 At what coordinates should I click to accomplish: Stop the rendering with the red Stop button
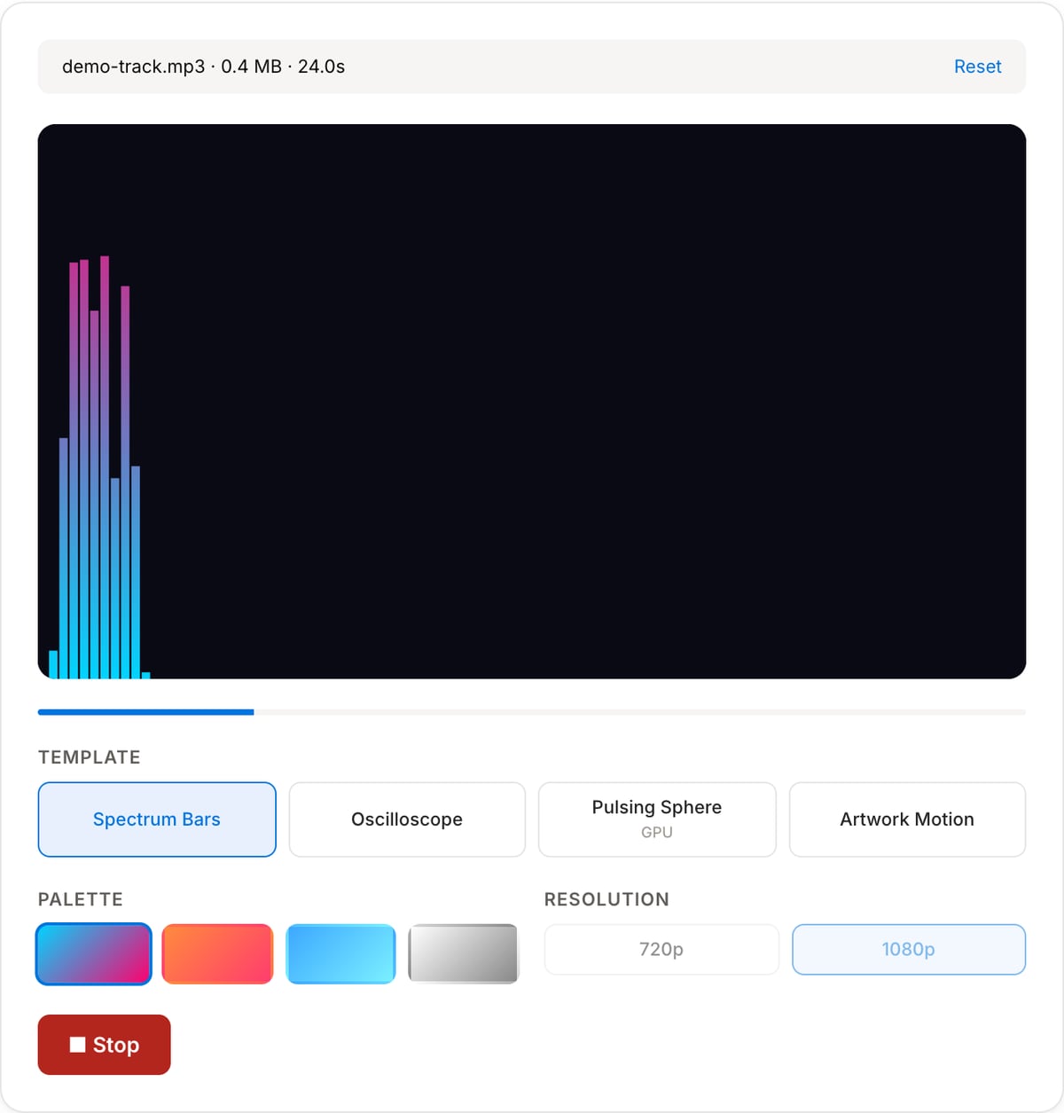[104, 1045]
